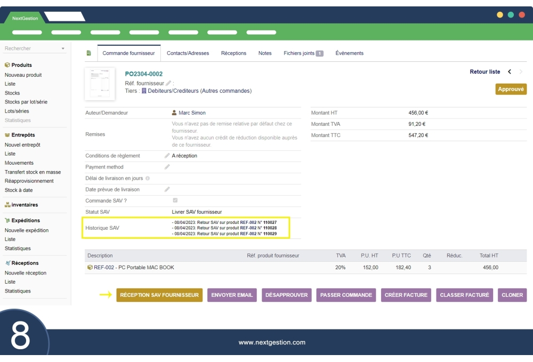Image resolution: width=533 pixels, height=362 pixels.
Task: Toggle the Commande SAV checkbox
Action: (x=175, y=200)
